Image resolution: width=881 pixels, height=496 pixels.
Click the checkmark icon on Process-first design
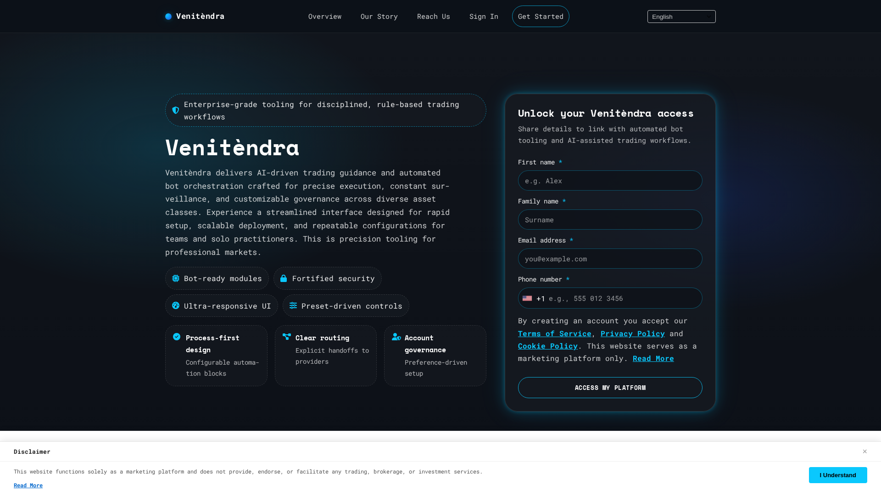pos(177,337)
